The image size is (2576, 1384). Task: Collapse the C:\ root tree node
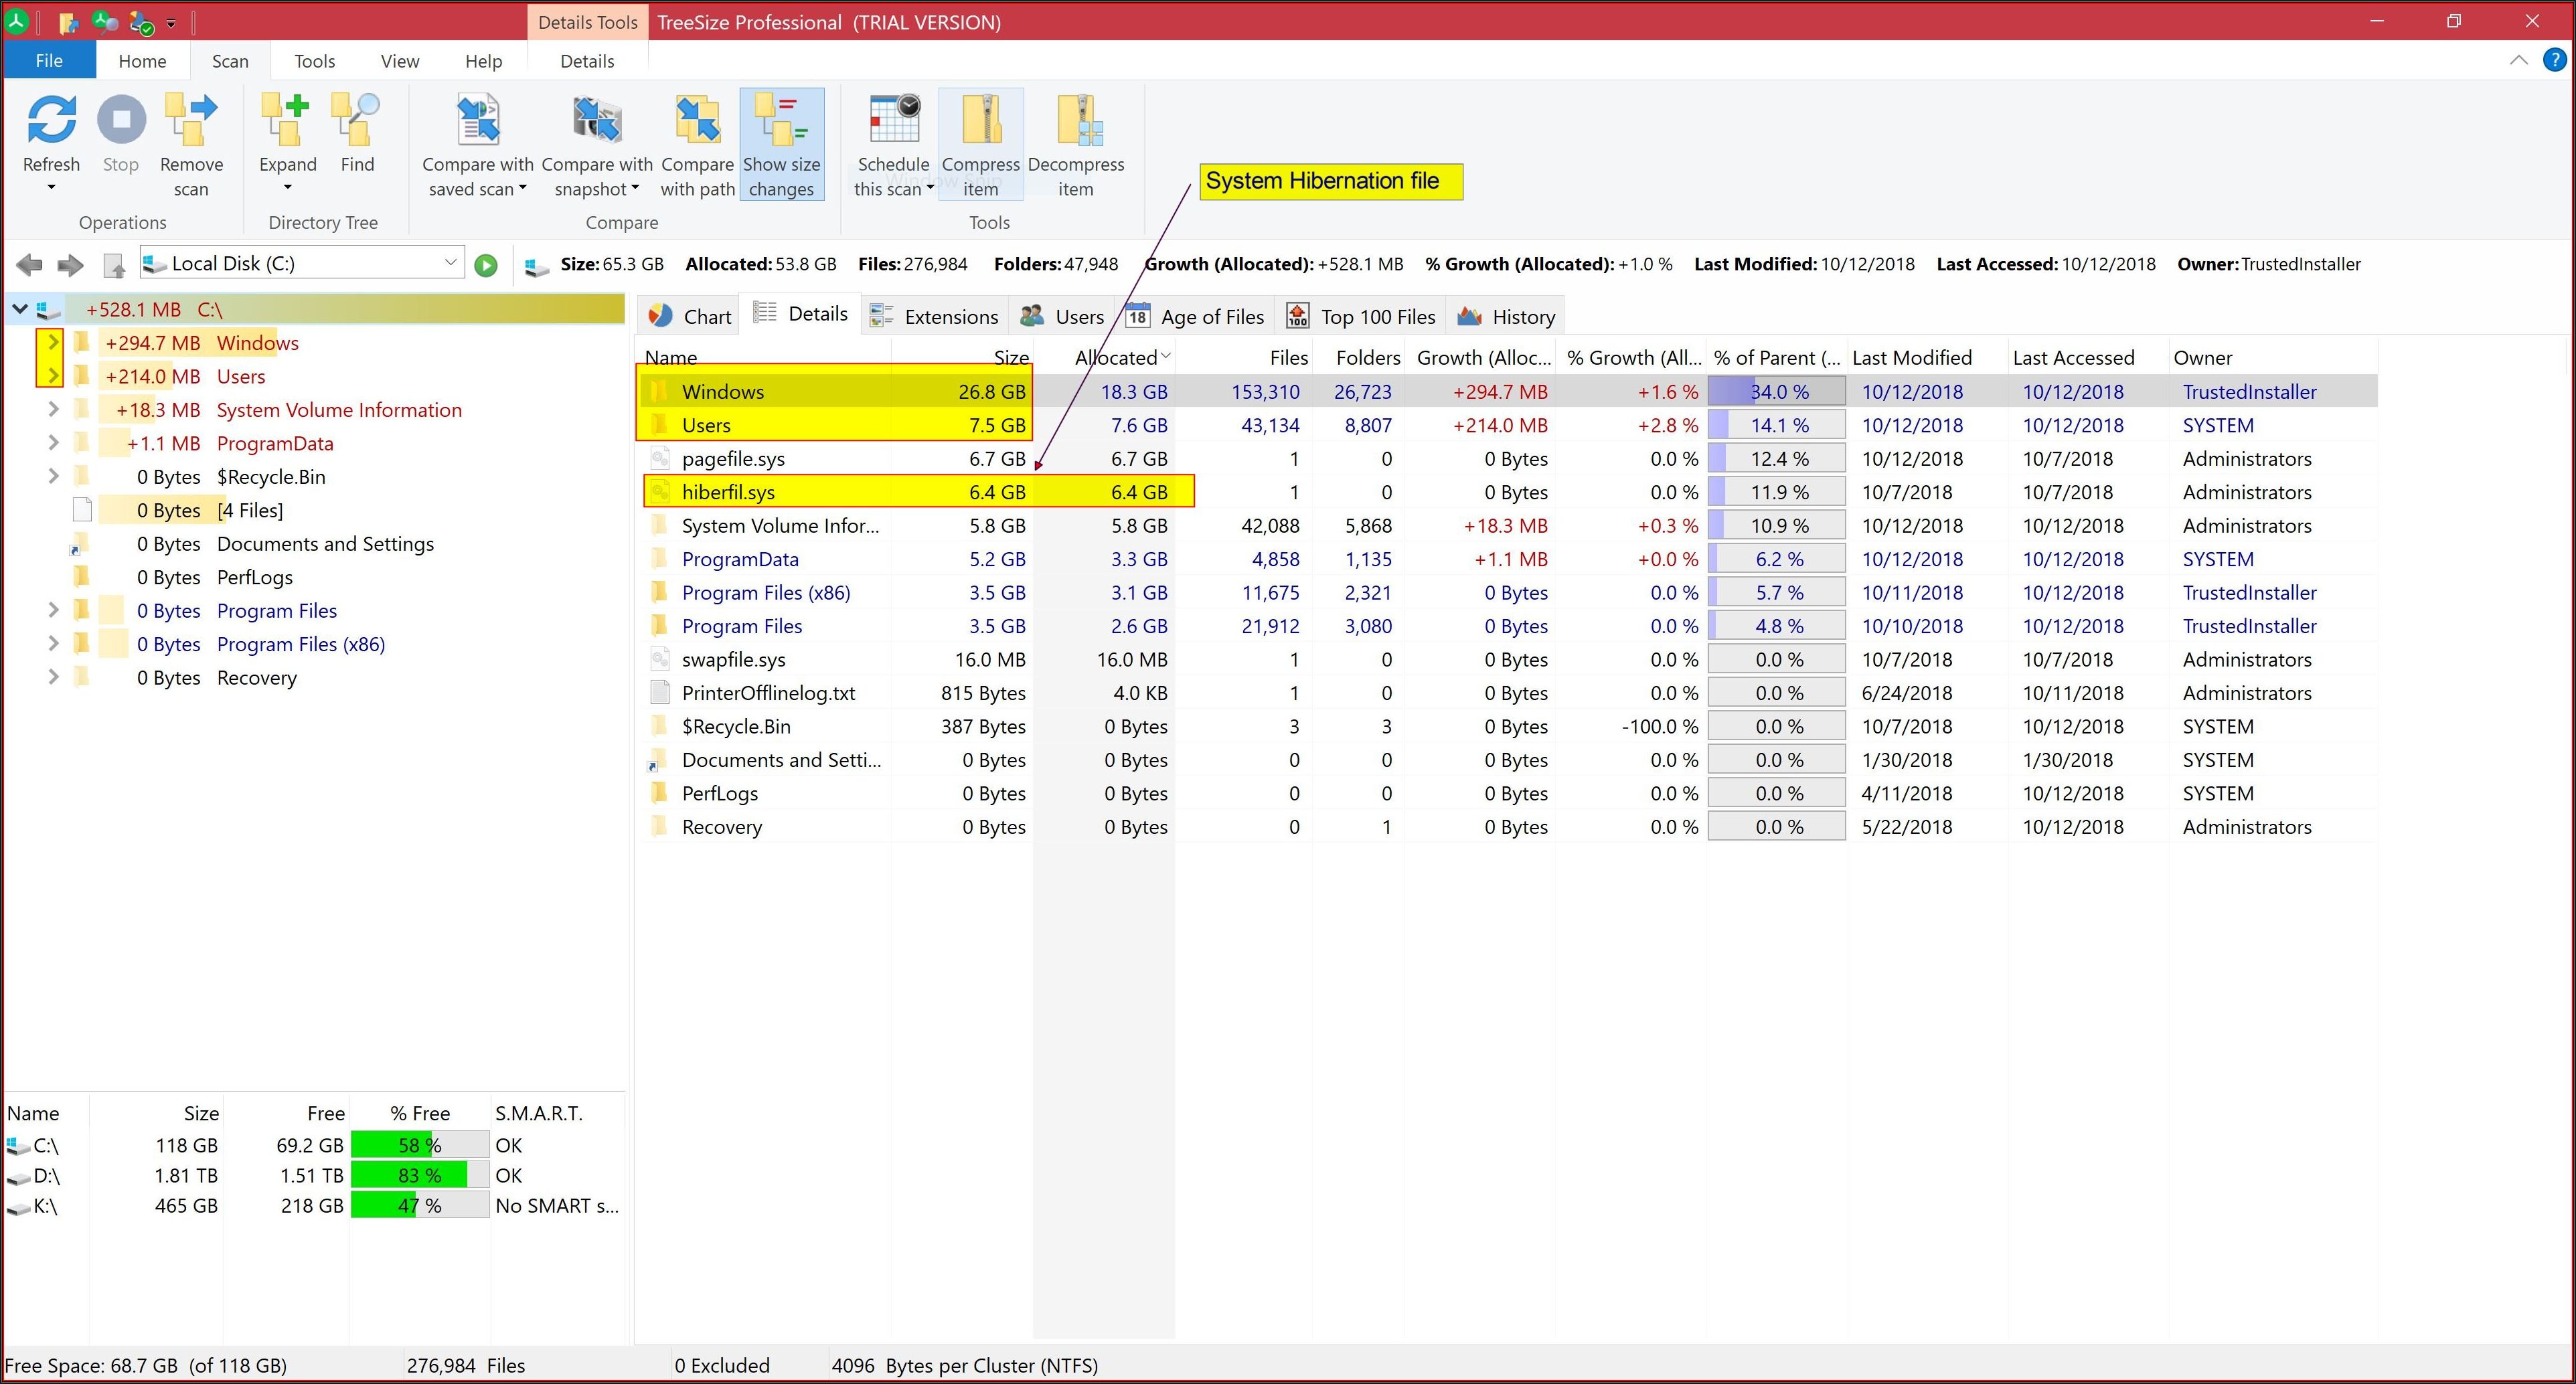19,310
